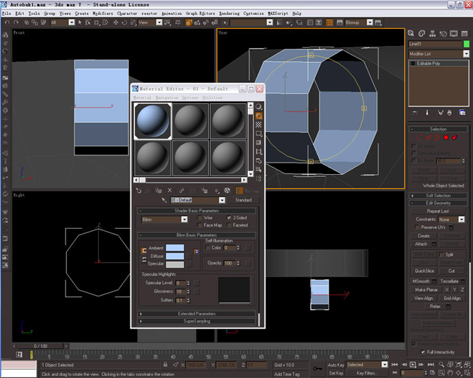Viewport: 473px width, 378px height.
Task: Expand the Soft Selection rollout
Action: (439, 196)
